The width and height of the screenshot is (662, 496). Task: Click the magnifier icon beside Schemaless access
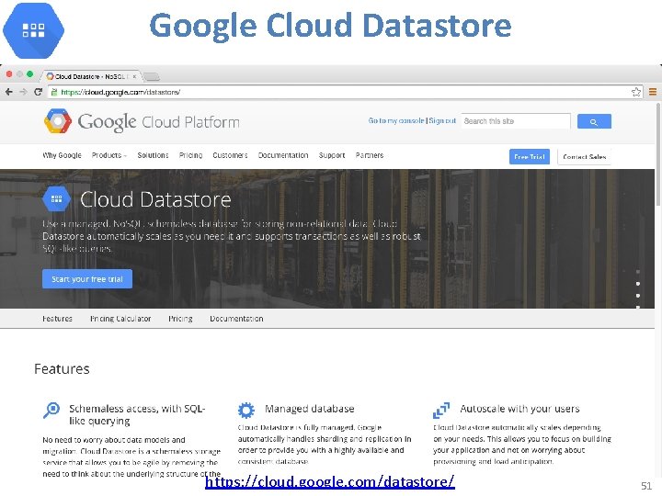click(51, 410)
